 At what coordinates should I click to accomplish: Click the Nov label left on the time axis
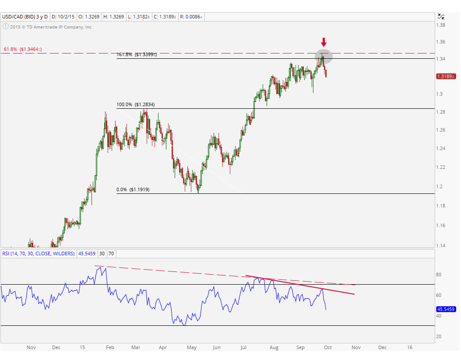[x=31, y=347]
